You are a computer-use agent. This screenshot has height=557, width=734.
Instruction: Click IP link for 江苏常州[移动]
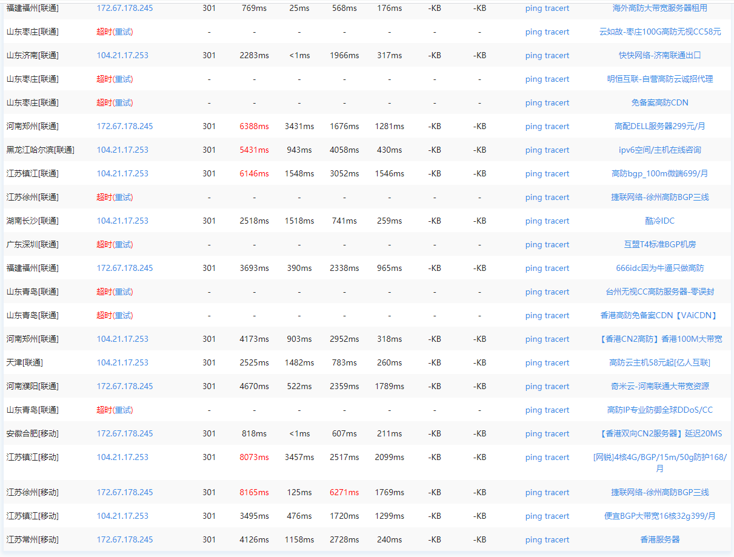[x=125, y=540]
